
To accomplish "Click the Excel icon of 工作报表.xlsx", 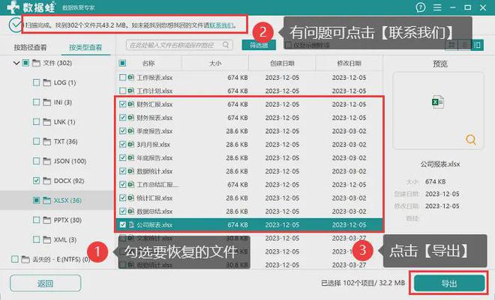I will [131, 78].
